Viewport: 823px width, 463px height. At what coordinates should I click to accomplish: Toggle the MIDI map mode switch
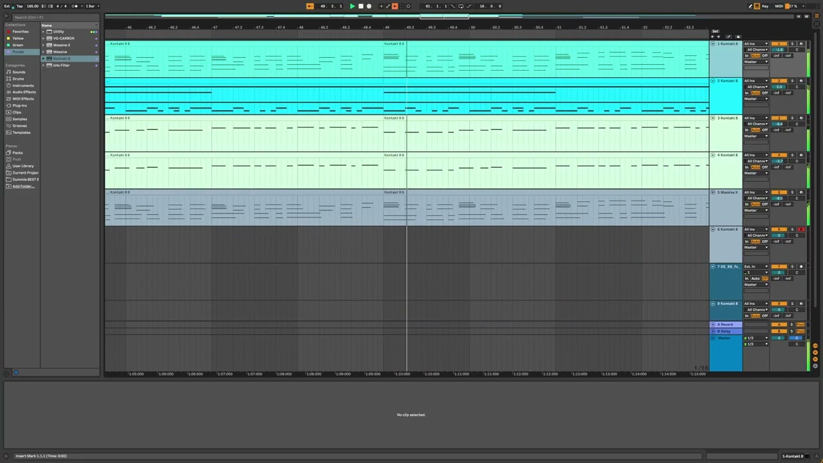click(779, 6)
